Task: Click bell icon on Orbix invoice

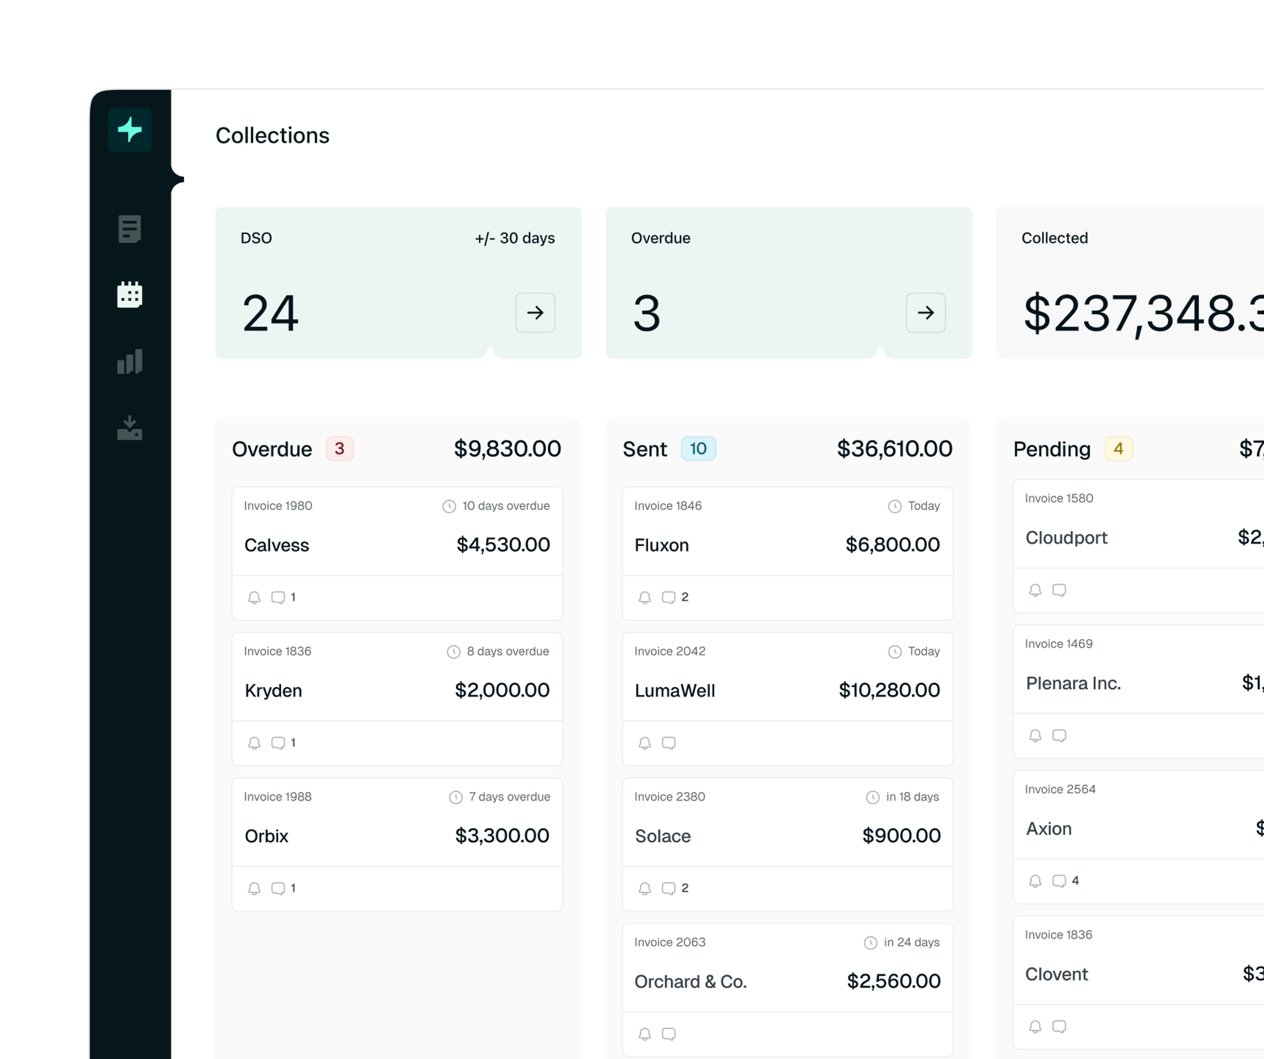Action: click(x=254, y=888)
